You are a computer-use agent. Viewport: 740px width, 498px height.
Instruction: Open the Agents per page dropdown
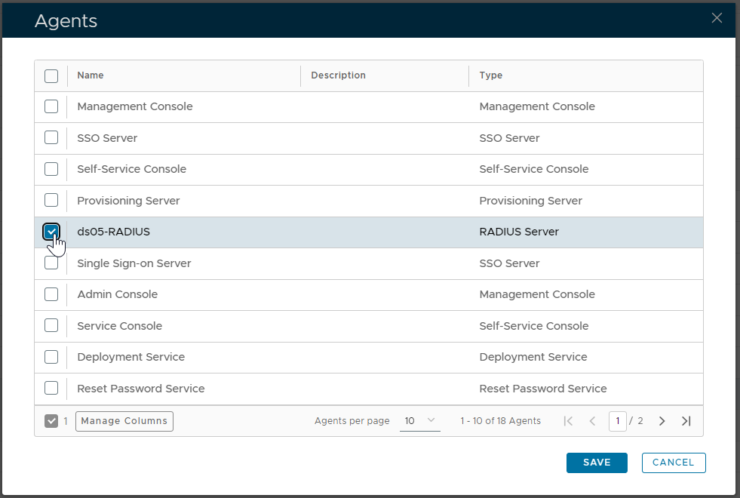pos(419,421)
